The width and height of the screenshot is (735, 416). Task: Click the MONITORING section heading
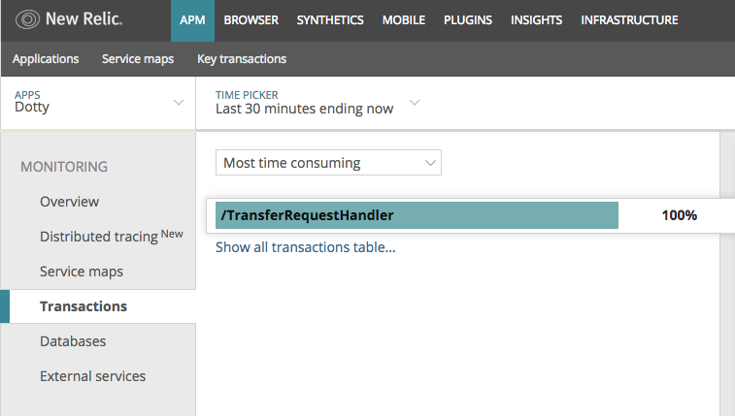pyautogui.click(x=64, y=167)
